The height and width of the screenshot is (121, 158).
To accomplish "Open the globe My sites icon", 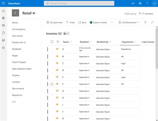I will click(3, 18).
